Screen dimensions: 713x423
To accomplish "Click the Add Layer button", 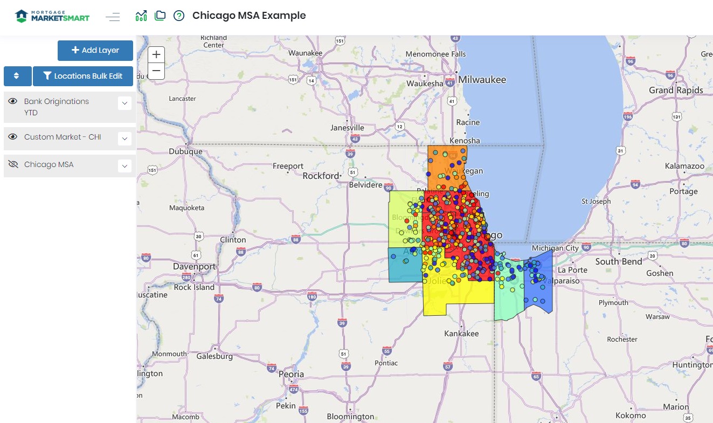I will click(x=95, y=50).
